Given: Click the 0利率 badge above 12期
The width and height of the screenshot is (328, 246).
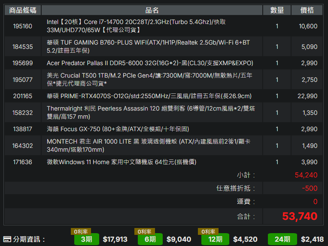Looking at the screenshot, I should click(208, 231).
